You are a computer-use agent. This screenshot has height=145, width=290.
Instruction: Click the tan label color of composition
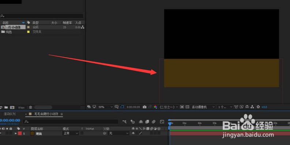(28, 27)
